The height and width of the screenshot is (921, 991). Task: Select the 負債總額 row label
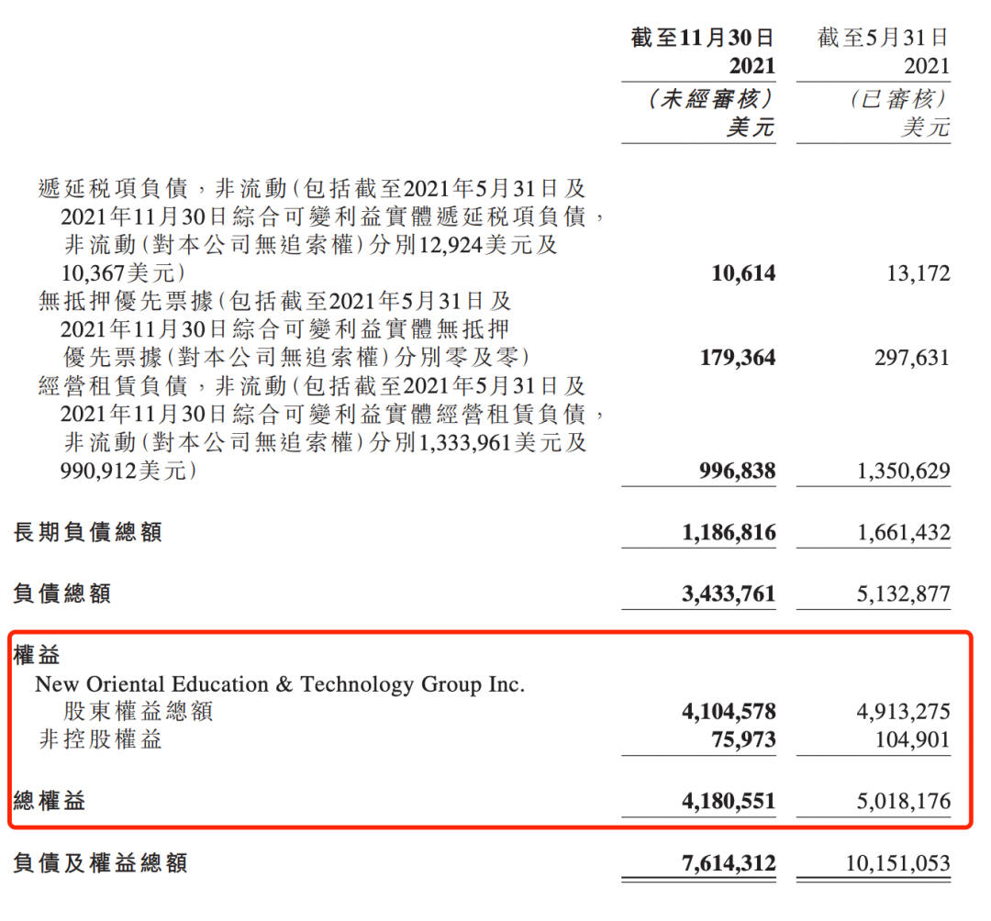[62, 594]
